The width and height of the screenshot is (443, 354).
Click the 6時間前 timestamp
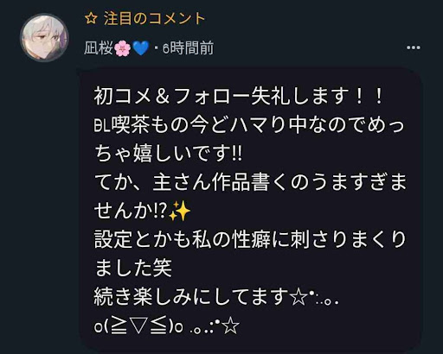coord(188,48)
